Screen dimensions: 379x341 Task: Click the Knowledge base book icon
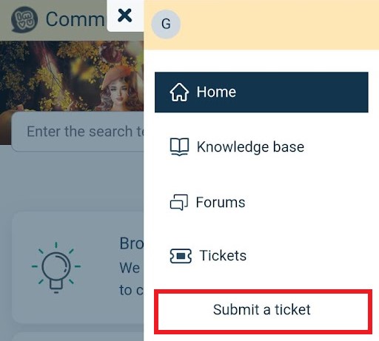[179, 147]
